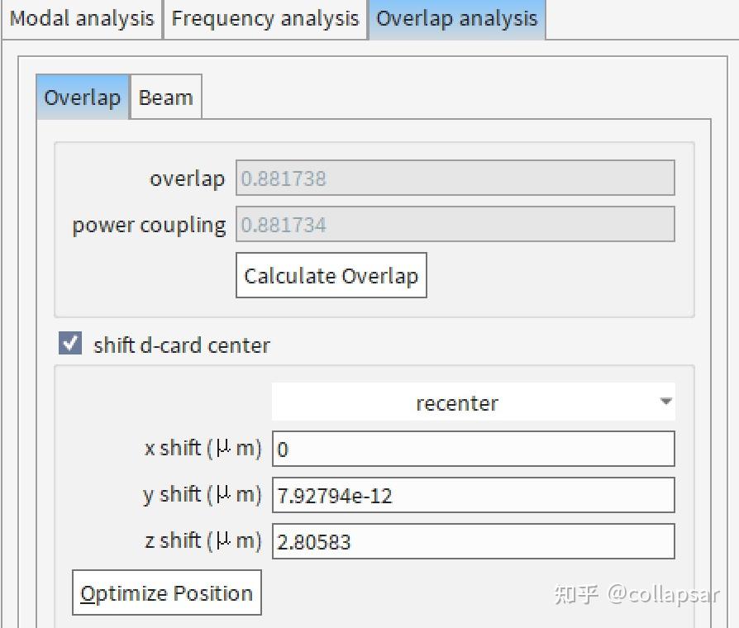The image size is (739, 628).
Task: Select the Overlap sub-tab
Action: tap(82, 98)
